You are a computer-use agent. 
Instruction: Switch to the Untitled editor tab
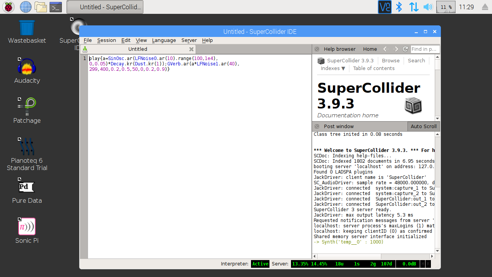point(138,49)
